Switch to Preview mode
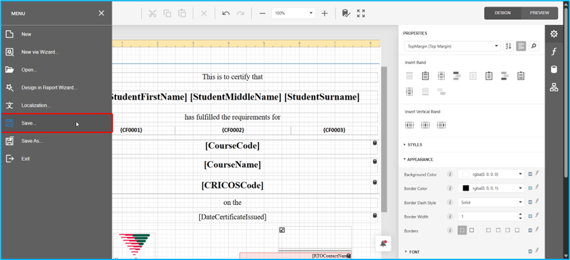Screen dimensions: 570x260 point(539,13)
